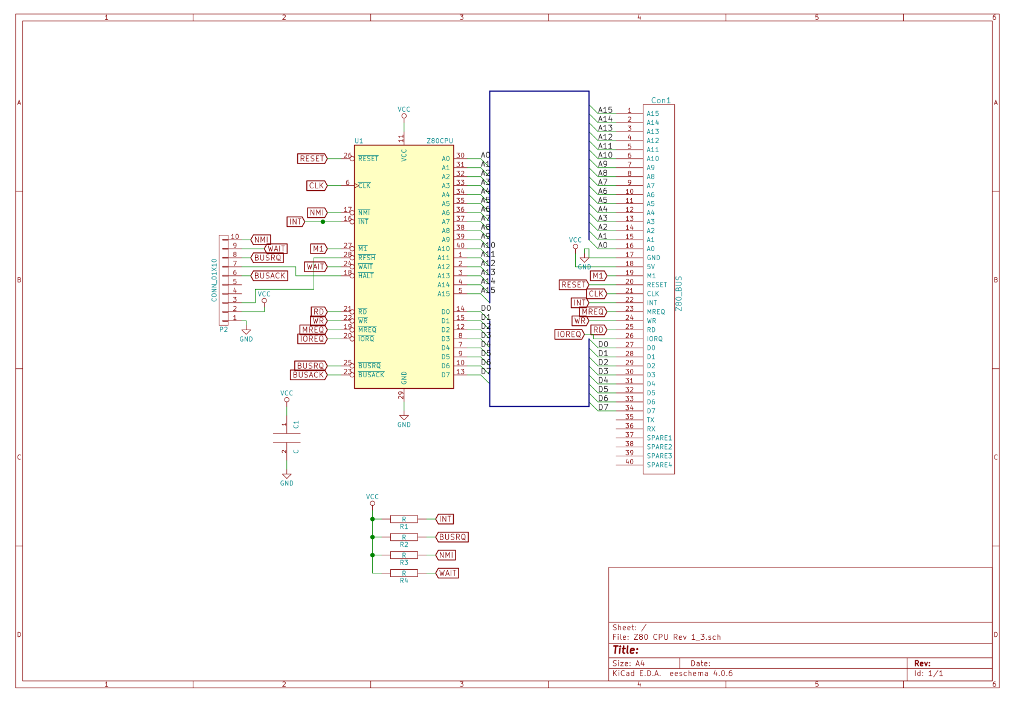Click the MREQ label near pin 19
Image resolution: width=1015 pixels, height=702 pixels.
[313, 330]
